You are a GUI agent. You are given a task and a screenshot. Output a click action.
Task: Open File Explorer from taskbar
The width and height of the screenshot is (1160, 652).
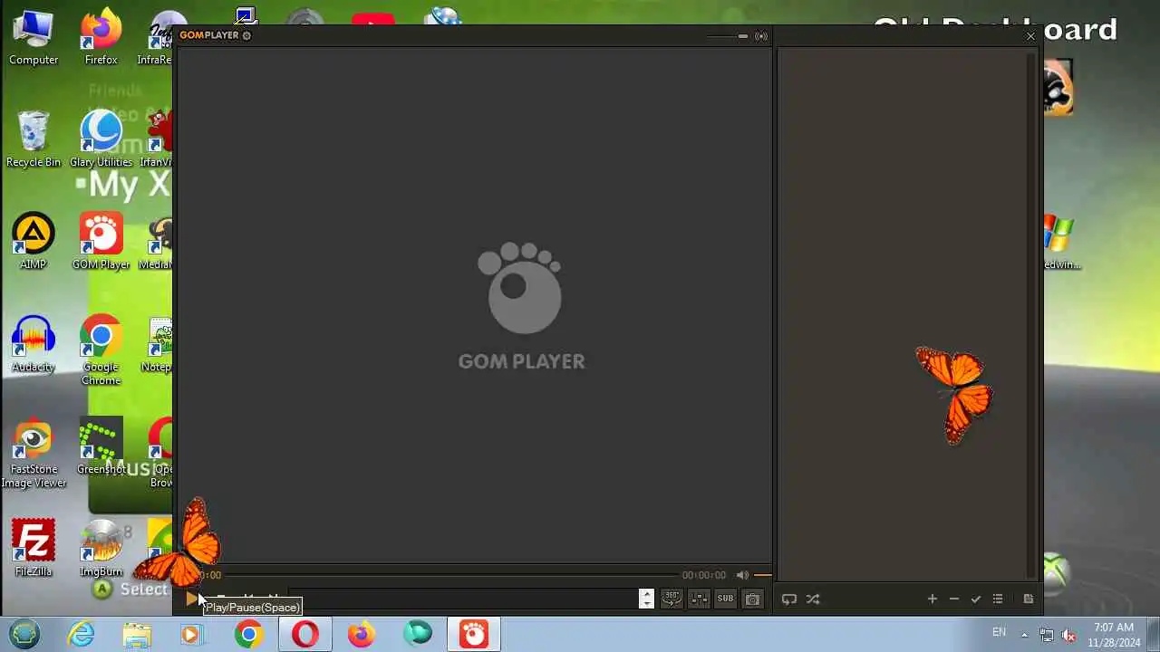(137, 634)
